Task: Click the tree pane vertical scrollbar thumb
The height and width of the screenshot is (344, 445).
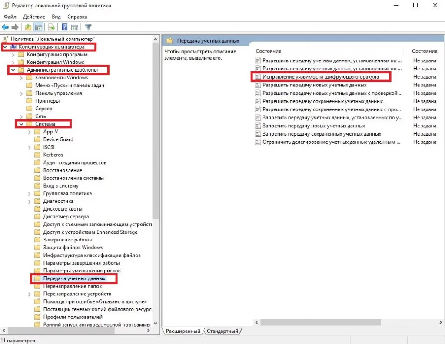Action: point(155,130)
